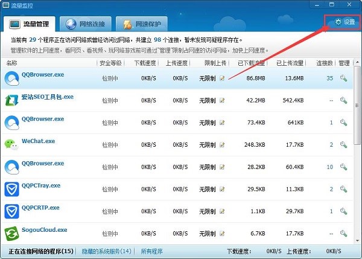Click the scrollbar up arrow
Screen dimensions: 362x259
tap(357, 62)
